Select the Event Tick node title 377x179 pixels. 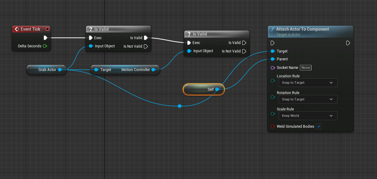(x=30, y=29)
